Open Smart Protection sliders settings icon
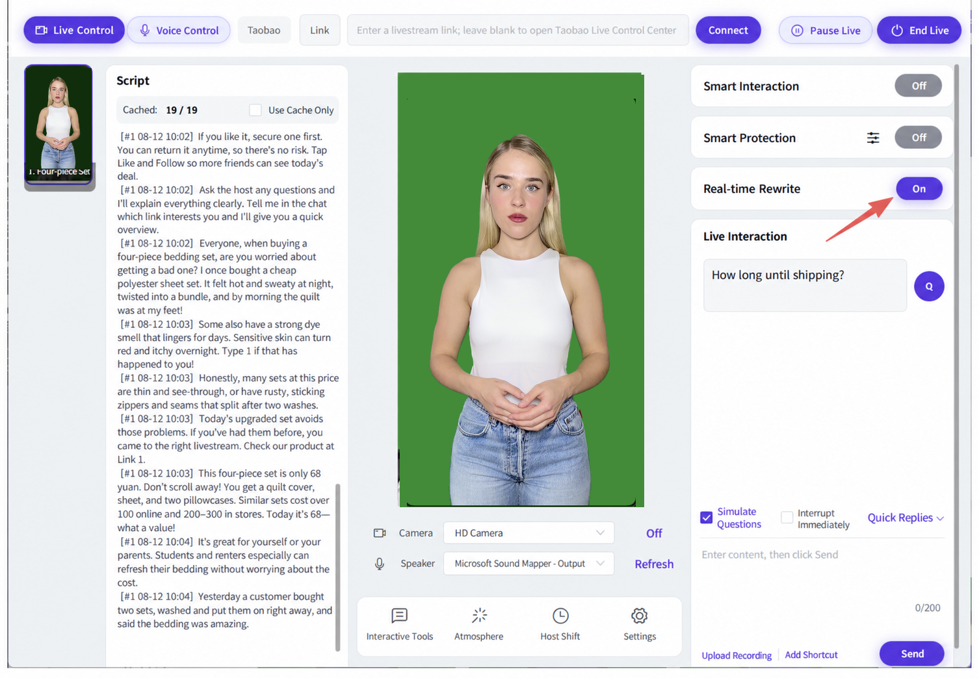The image size is (979, 678). point(873,138)
